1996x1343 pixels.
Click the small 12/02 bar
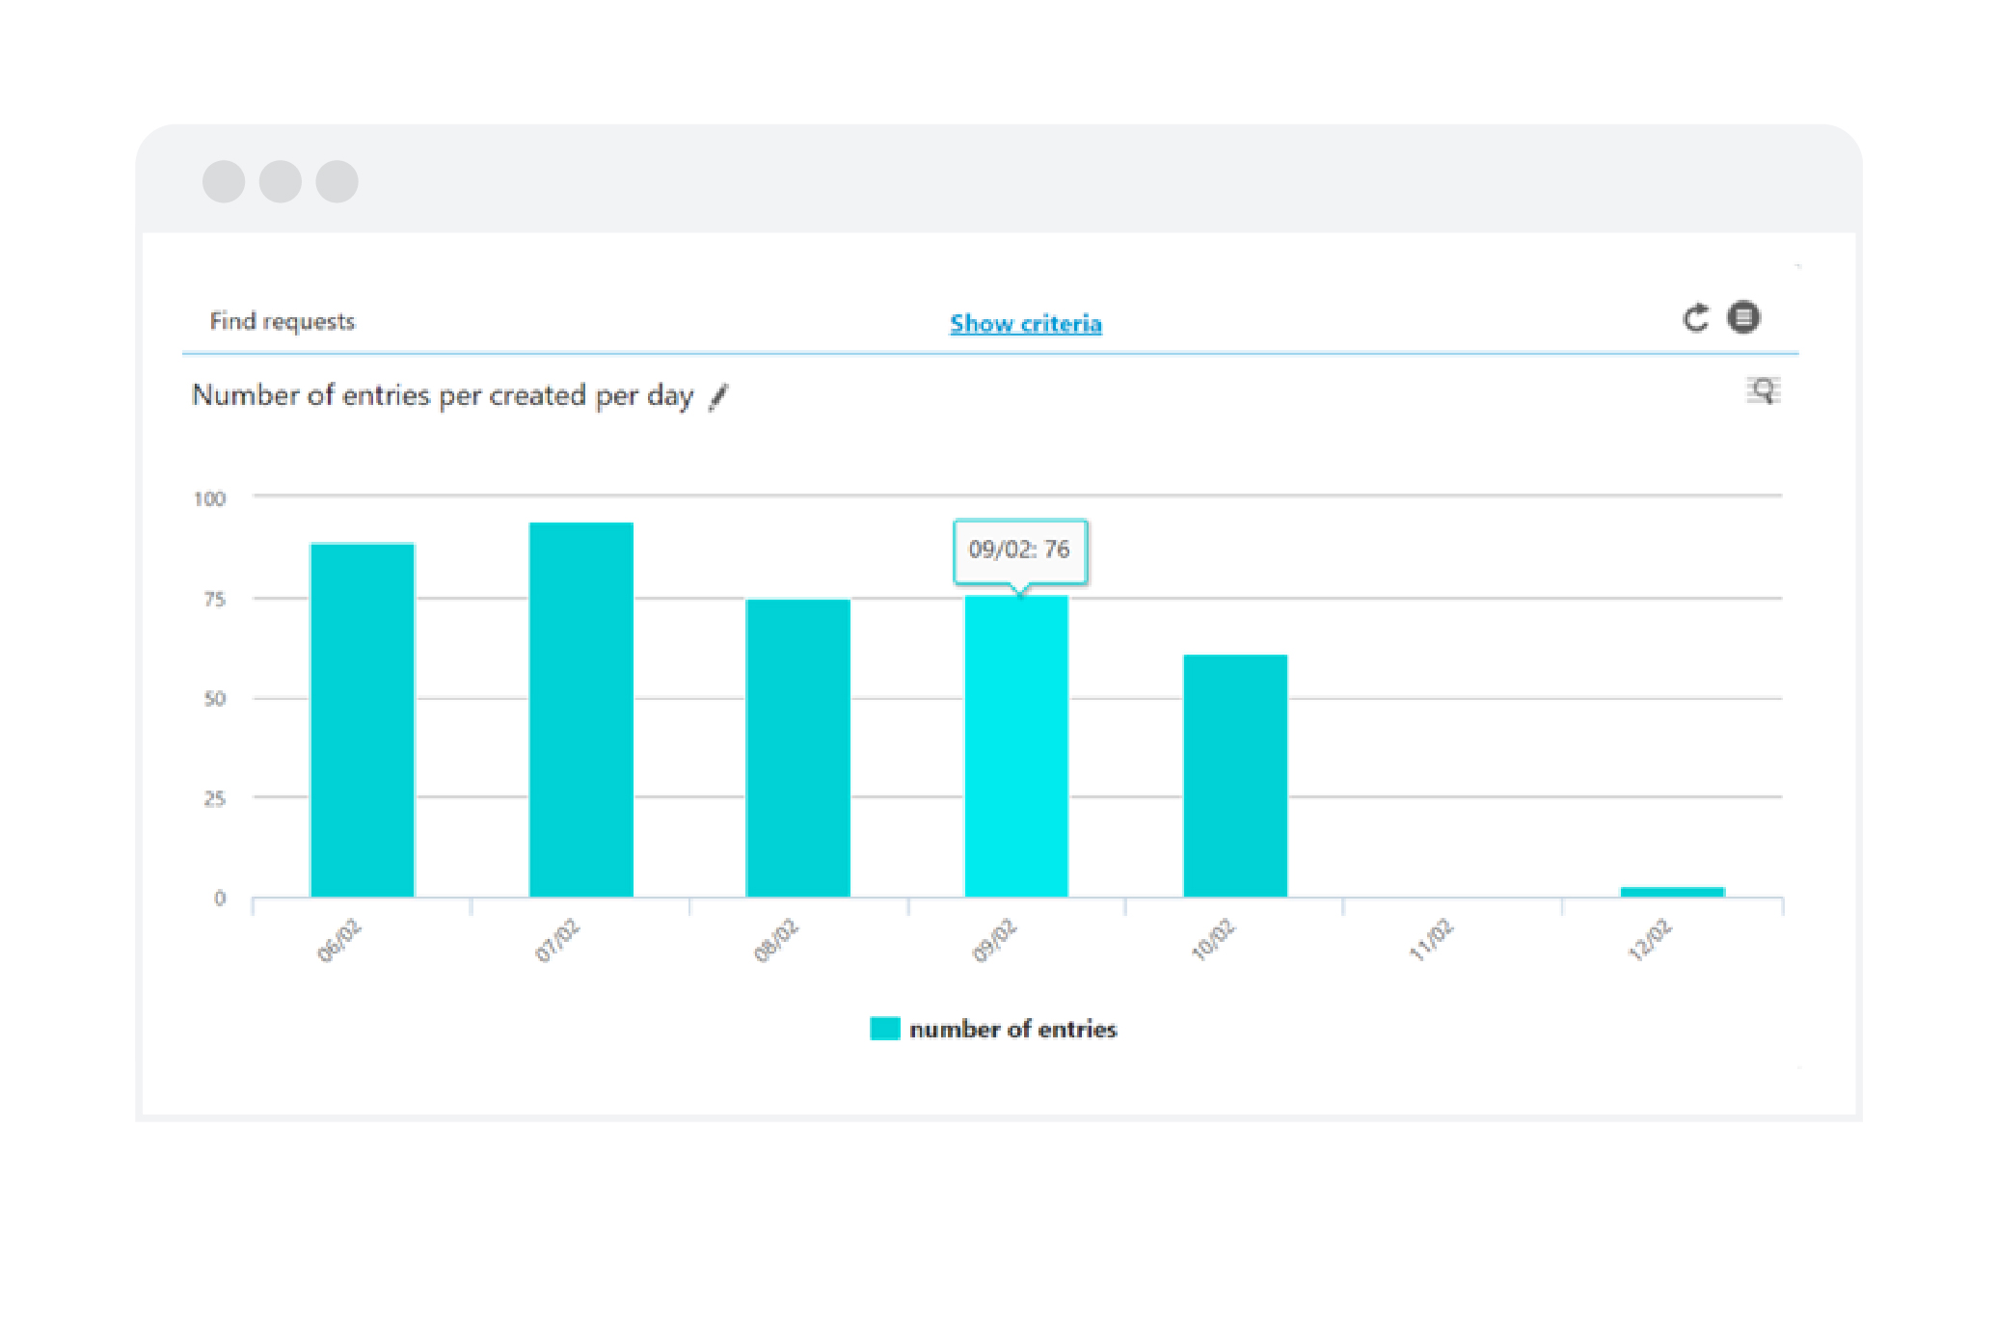[1672, 892]
